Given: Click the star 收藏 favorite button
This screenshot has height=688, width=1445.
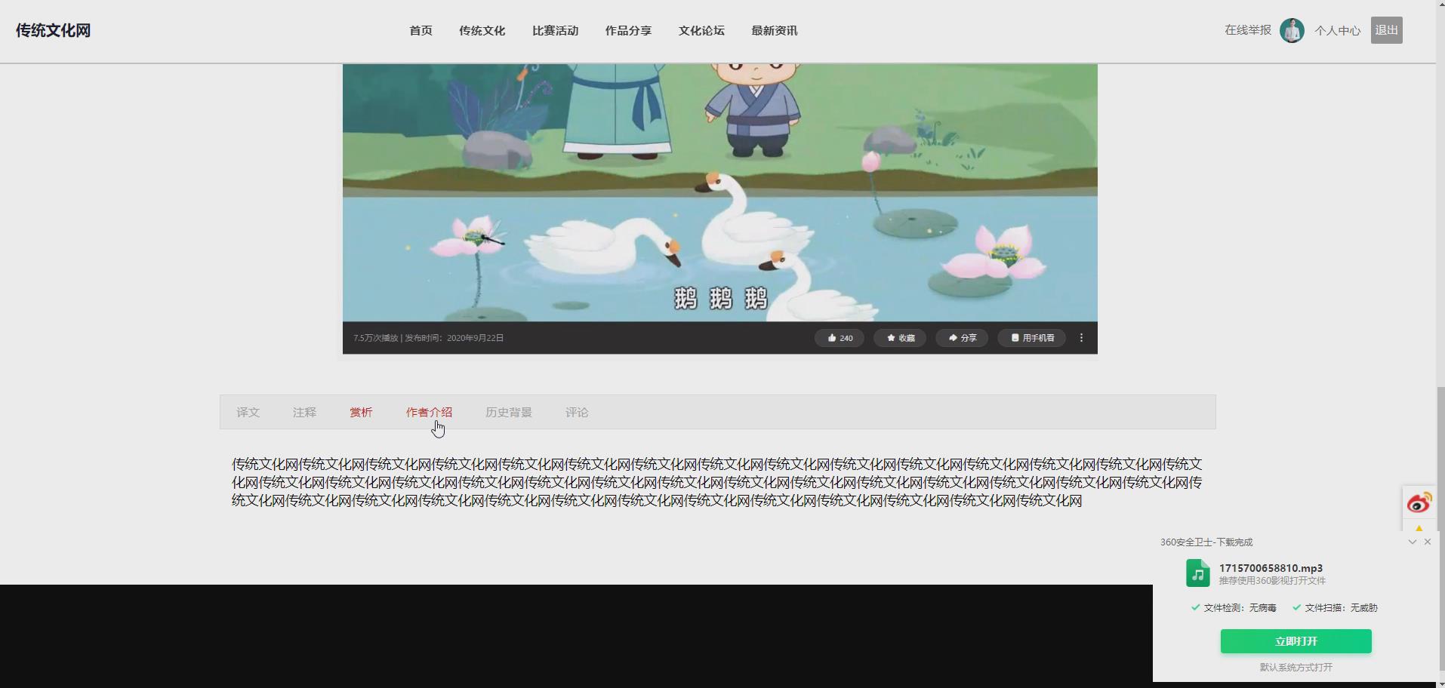Looking at the screenshot, I should (900, 338).
